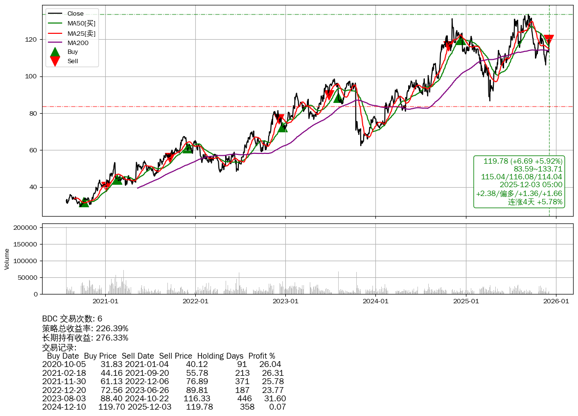Click the 2020-10-05 trade record row
The height and width of the screenshot is (416, 578).
[162, 365]
